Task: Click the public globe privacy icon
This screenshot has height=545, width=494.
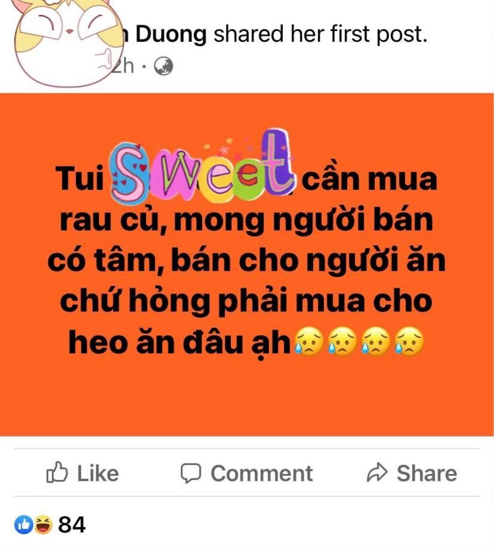Action: (x=163, y=66)
